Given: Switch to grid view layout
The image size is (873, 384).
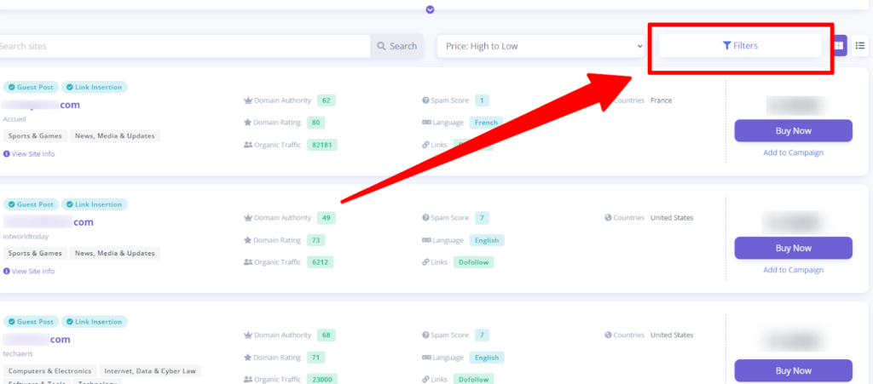Looking at the screenshot, I should pyautogui.click(x=839, y=46).
